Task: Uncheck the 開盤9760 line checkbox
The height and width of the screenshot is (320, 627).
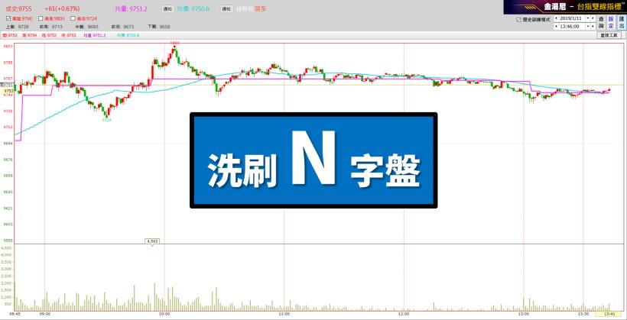Action: tap(8, 18)
